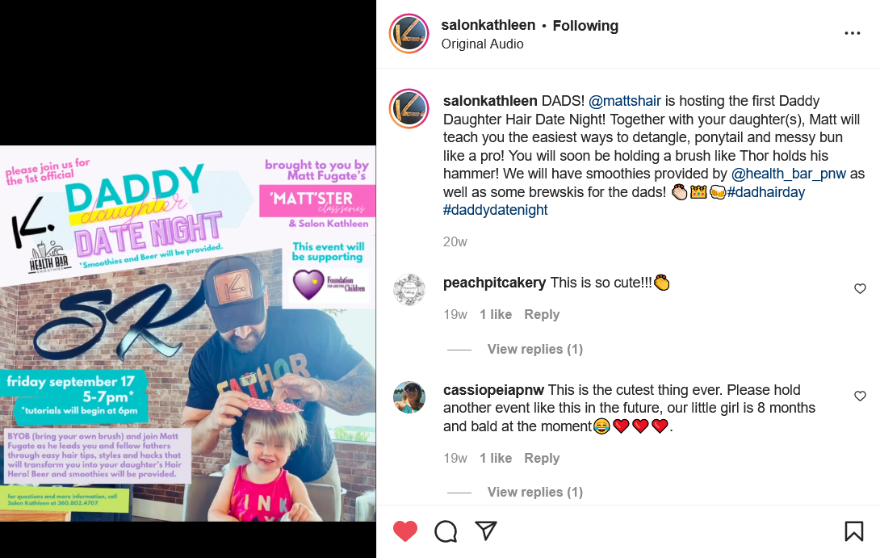Open the comment speech bubble icon
Screen dimensions: 880x558
[446, 531]
